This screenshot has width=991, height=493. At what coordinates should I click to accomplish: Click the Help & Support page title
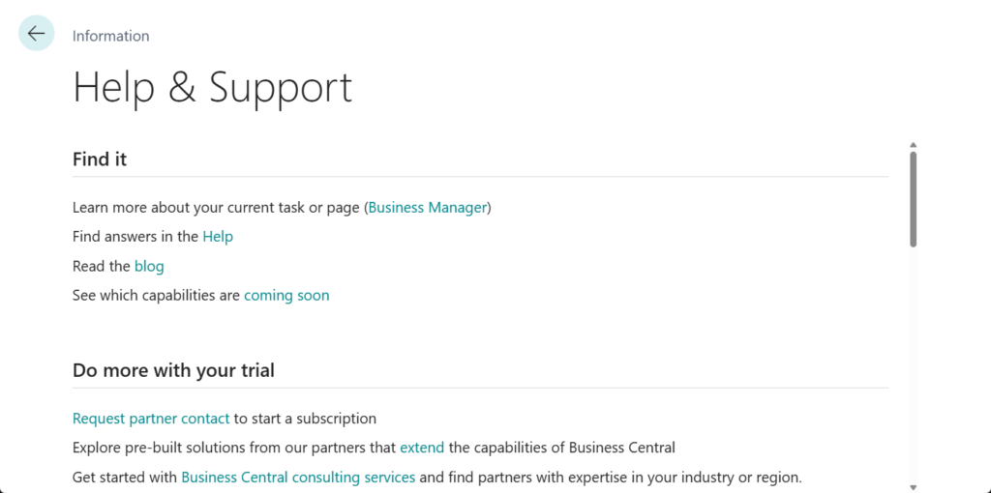pyautogui.click(x=212, y=87)
